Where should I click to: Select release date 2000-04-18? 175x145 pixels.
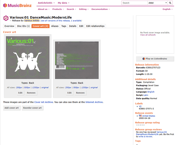pos(145,118)
